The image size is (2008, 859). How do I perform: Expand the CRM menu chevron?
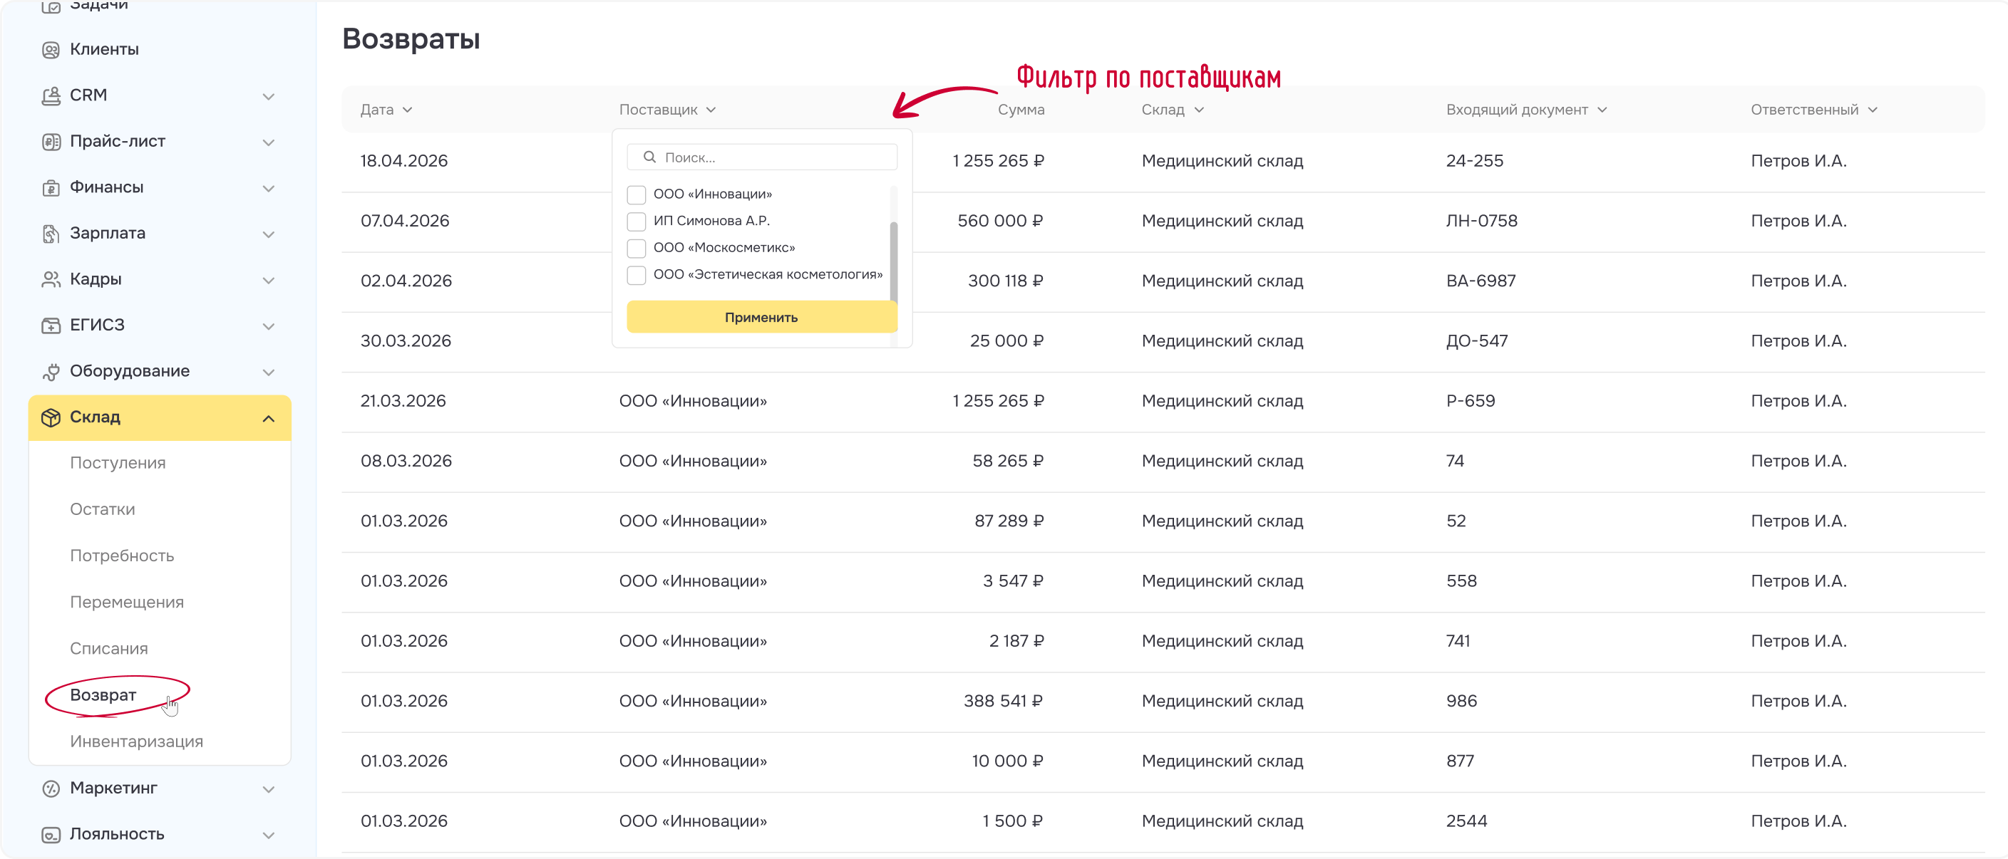[x=268, y=97]
